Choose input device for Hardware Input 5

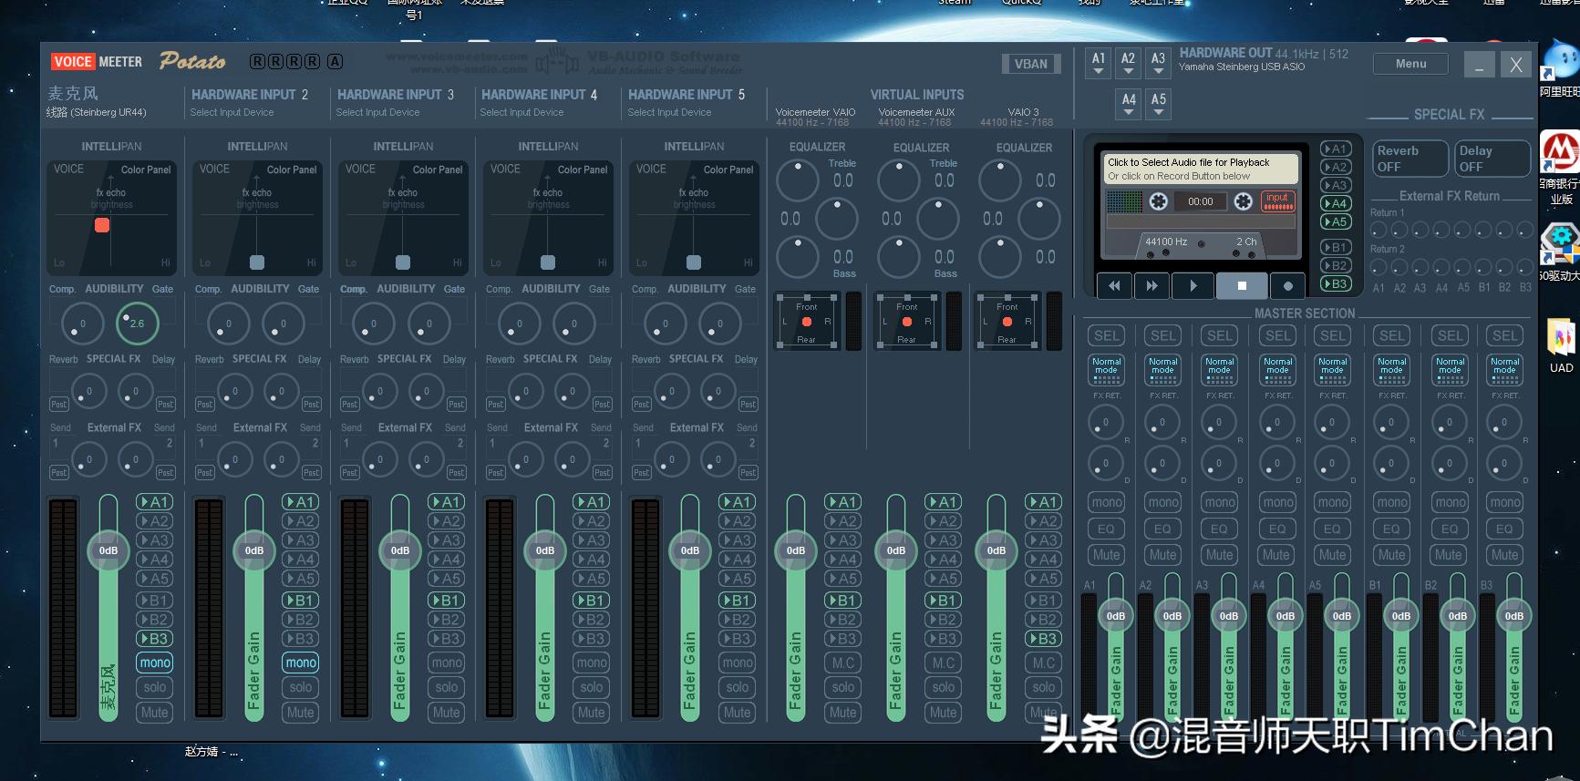[x=669, y=112]
